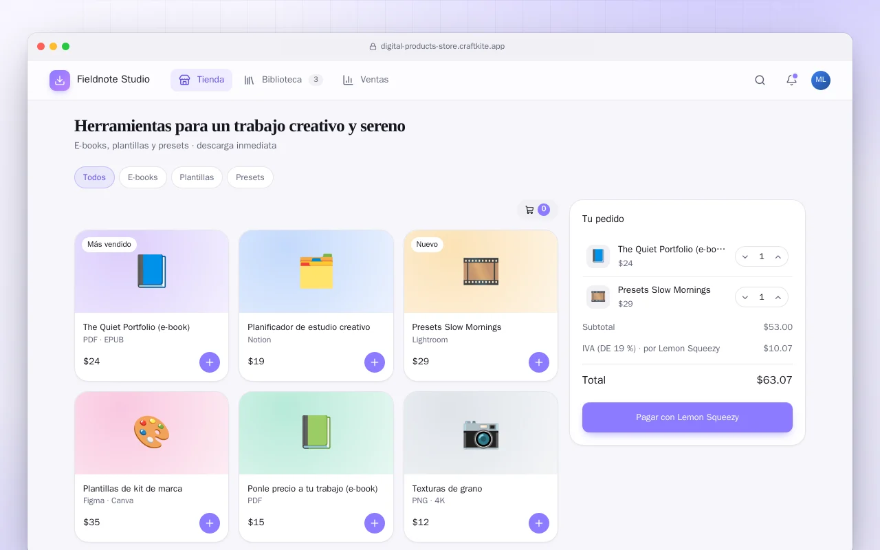
Task: Filter products by Plantillas
Action: [x=197, y=177]
